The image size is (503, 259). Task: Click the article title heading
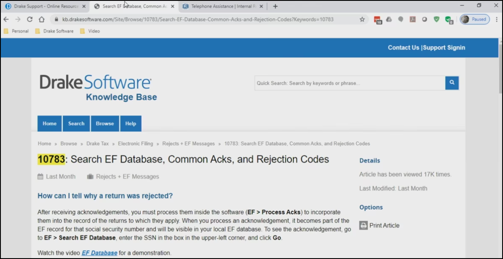click(x=183, y=159)
